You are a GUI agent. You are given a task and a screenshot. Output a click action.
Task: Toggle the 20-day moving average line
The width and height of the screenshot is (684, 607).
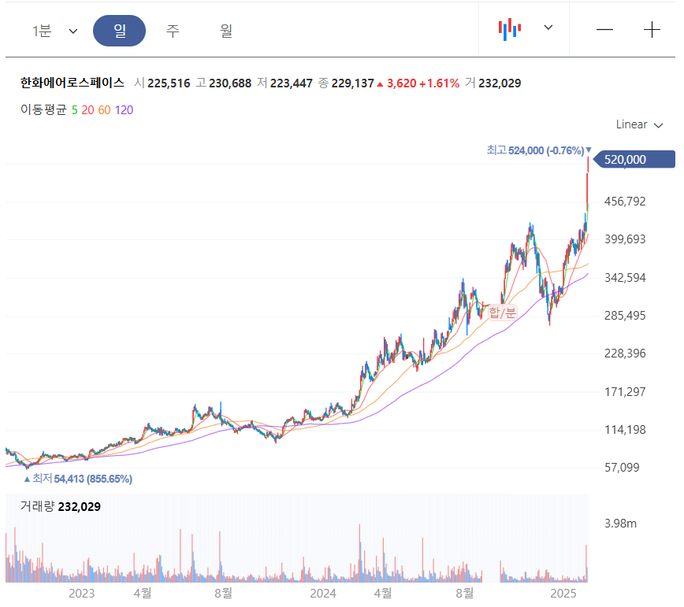coord(87,110)
